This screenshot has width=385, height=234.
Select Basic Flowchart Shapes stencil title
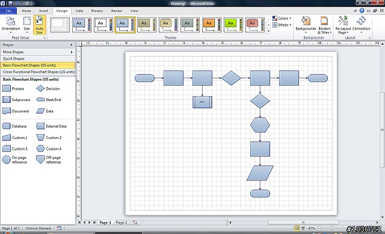[38, 66]
